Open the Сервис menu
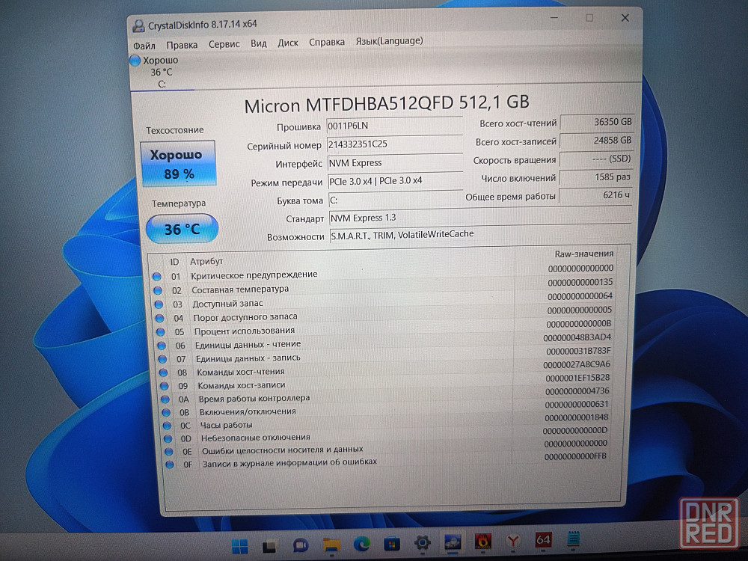The image size is (748, 561). pos(224,44)
